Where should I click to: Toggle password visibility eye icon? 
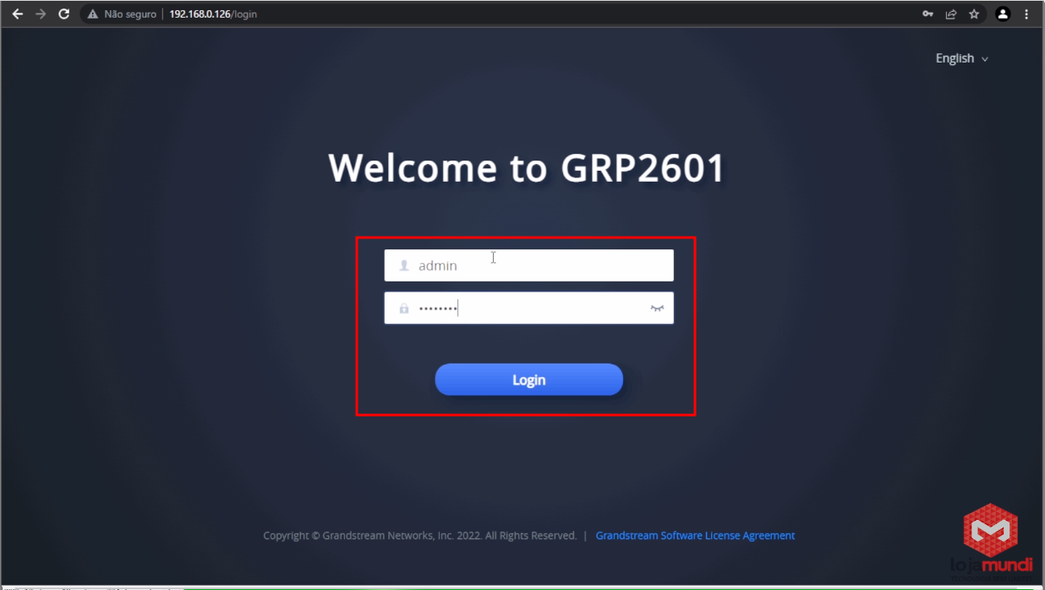(657, 309)
